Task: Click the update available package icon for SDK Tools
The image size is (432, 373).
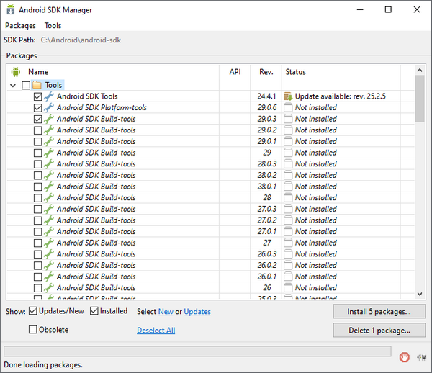Action: click(x=288, y=96)
